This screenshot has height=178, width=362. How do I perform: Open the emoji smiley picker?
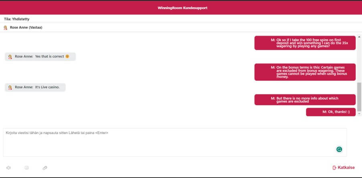coord(26,168)
